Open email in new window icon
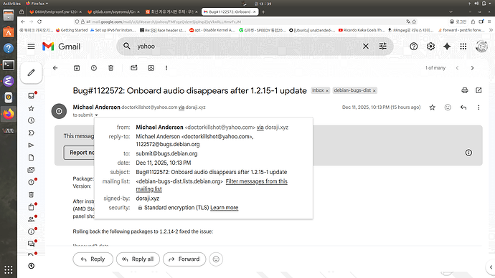495x278 pixels. coord(478,90)
